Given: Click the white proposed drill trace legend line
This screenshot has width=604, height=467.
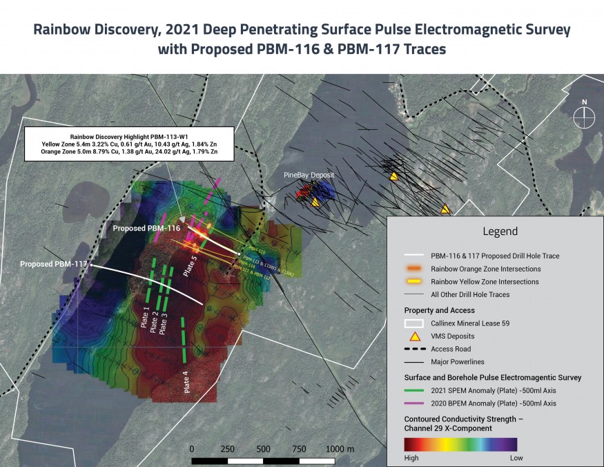Looking at the screenshot, I should 414,256.
